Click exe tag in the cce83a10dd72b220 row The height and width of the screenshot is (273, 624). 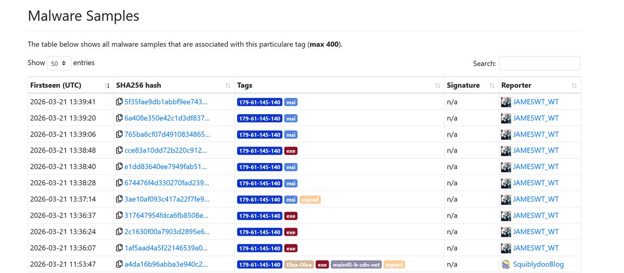[x=291, y=151]
